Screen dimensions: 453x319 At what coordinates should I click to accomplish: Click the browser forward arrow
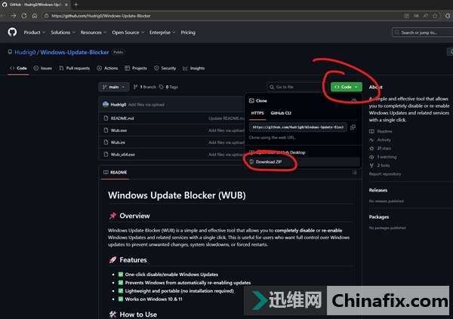14,16
